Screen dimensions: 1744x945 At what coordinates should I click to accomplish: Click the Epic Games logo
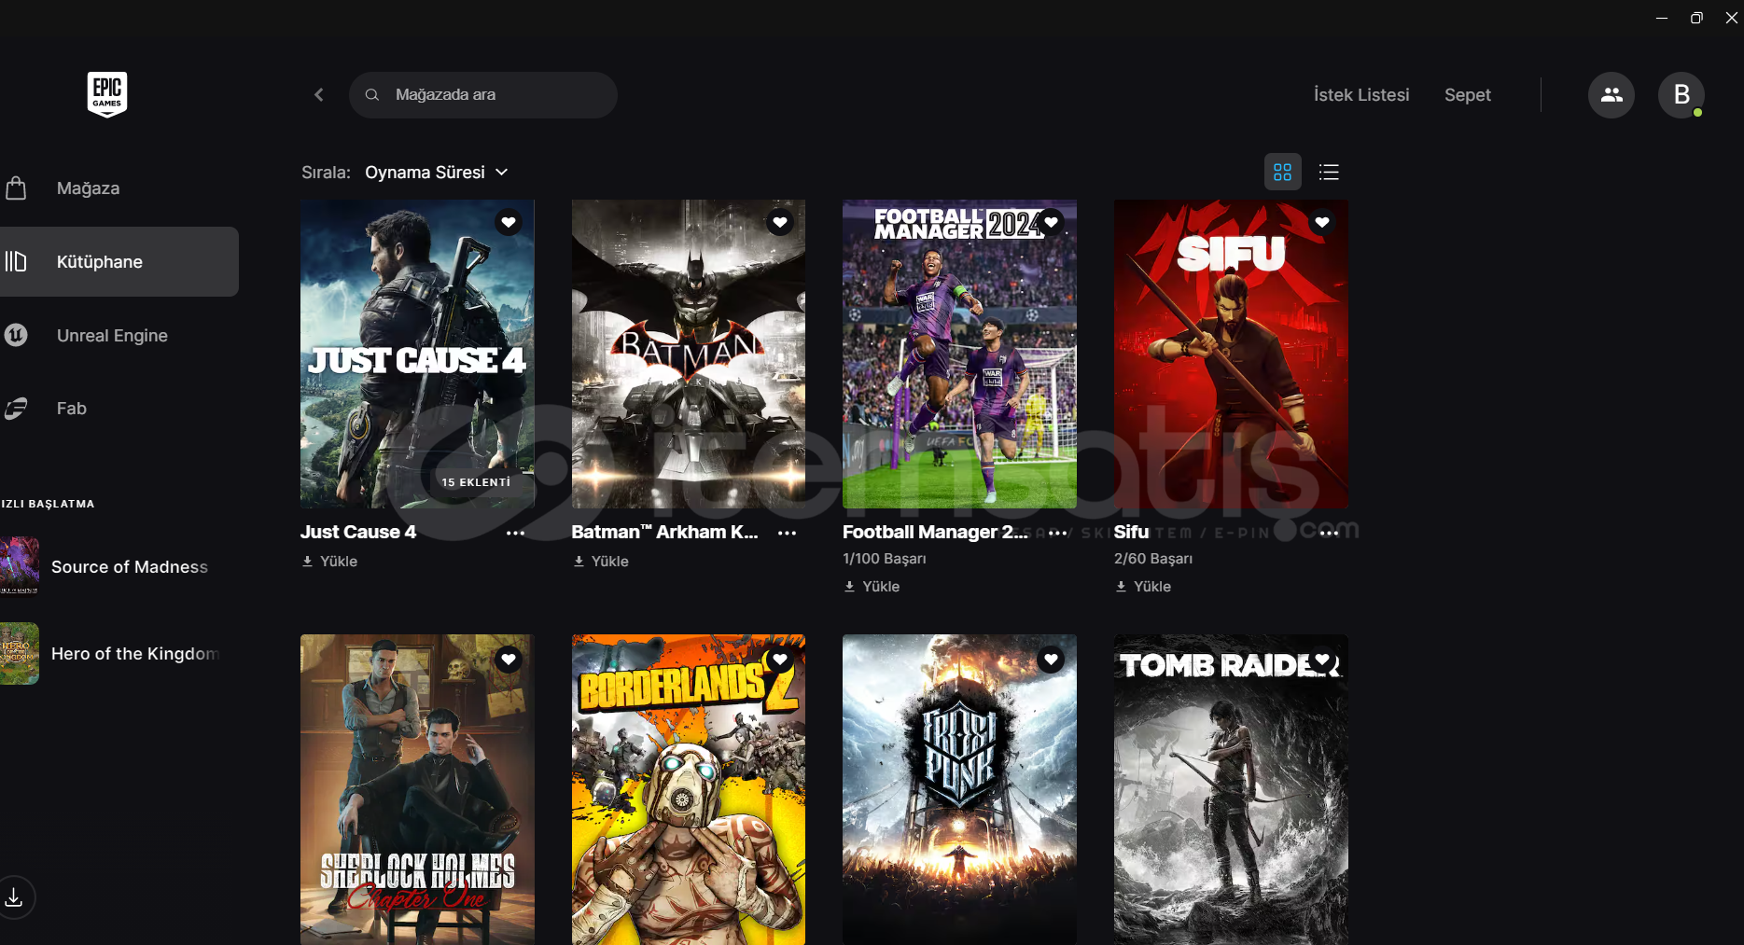[x=107, y=94]
